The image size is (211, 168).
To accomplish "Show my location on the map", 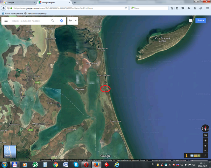I will click(205, 140).
